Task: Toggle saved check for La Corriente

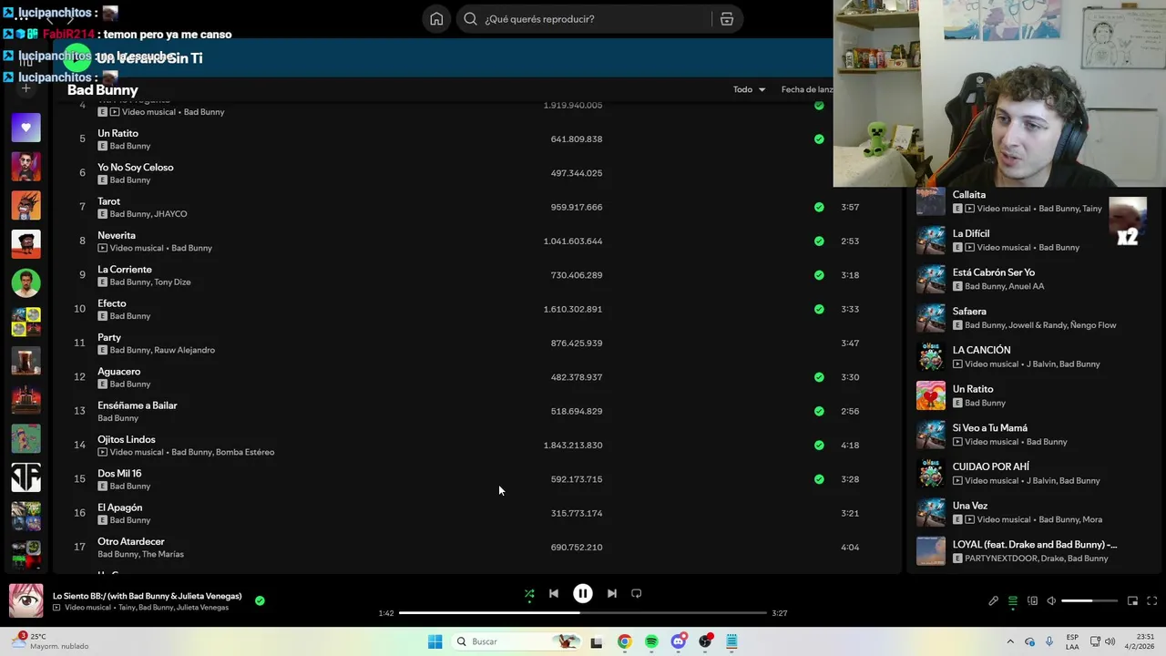Action: [x=819, y=275]
